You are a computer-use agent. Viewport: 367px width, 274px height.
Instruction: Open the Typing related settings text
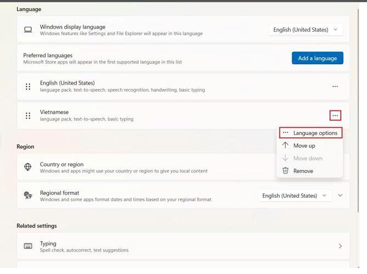(48, 243)
